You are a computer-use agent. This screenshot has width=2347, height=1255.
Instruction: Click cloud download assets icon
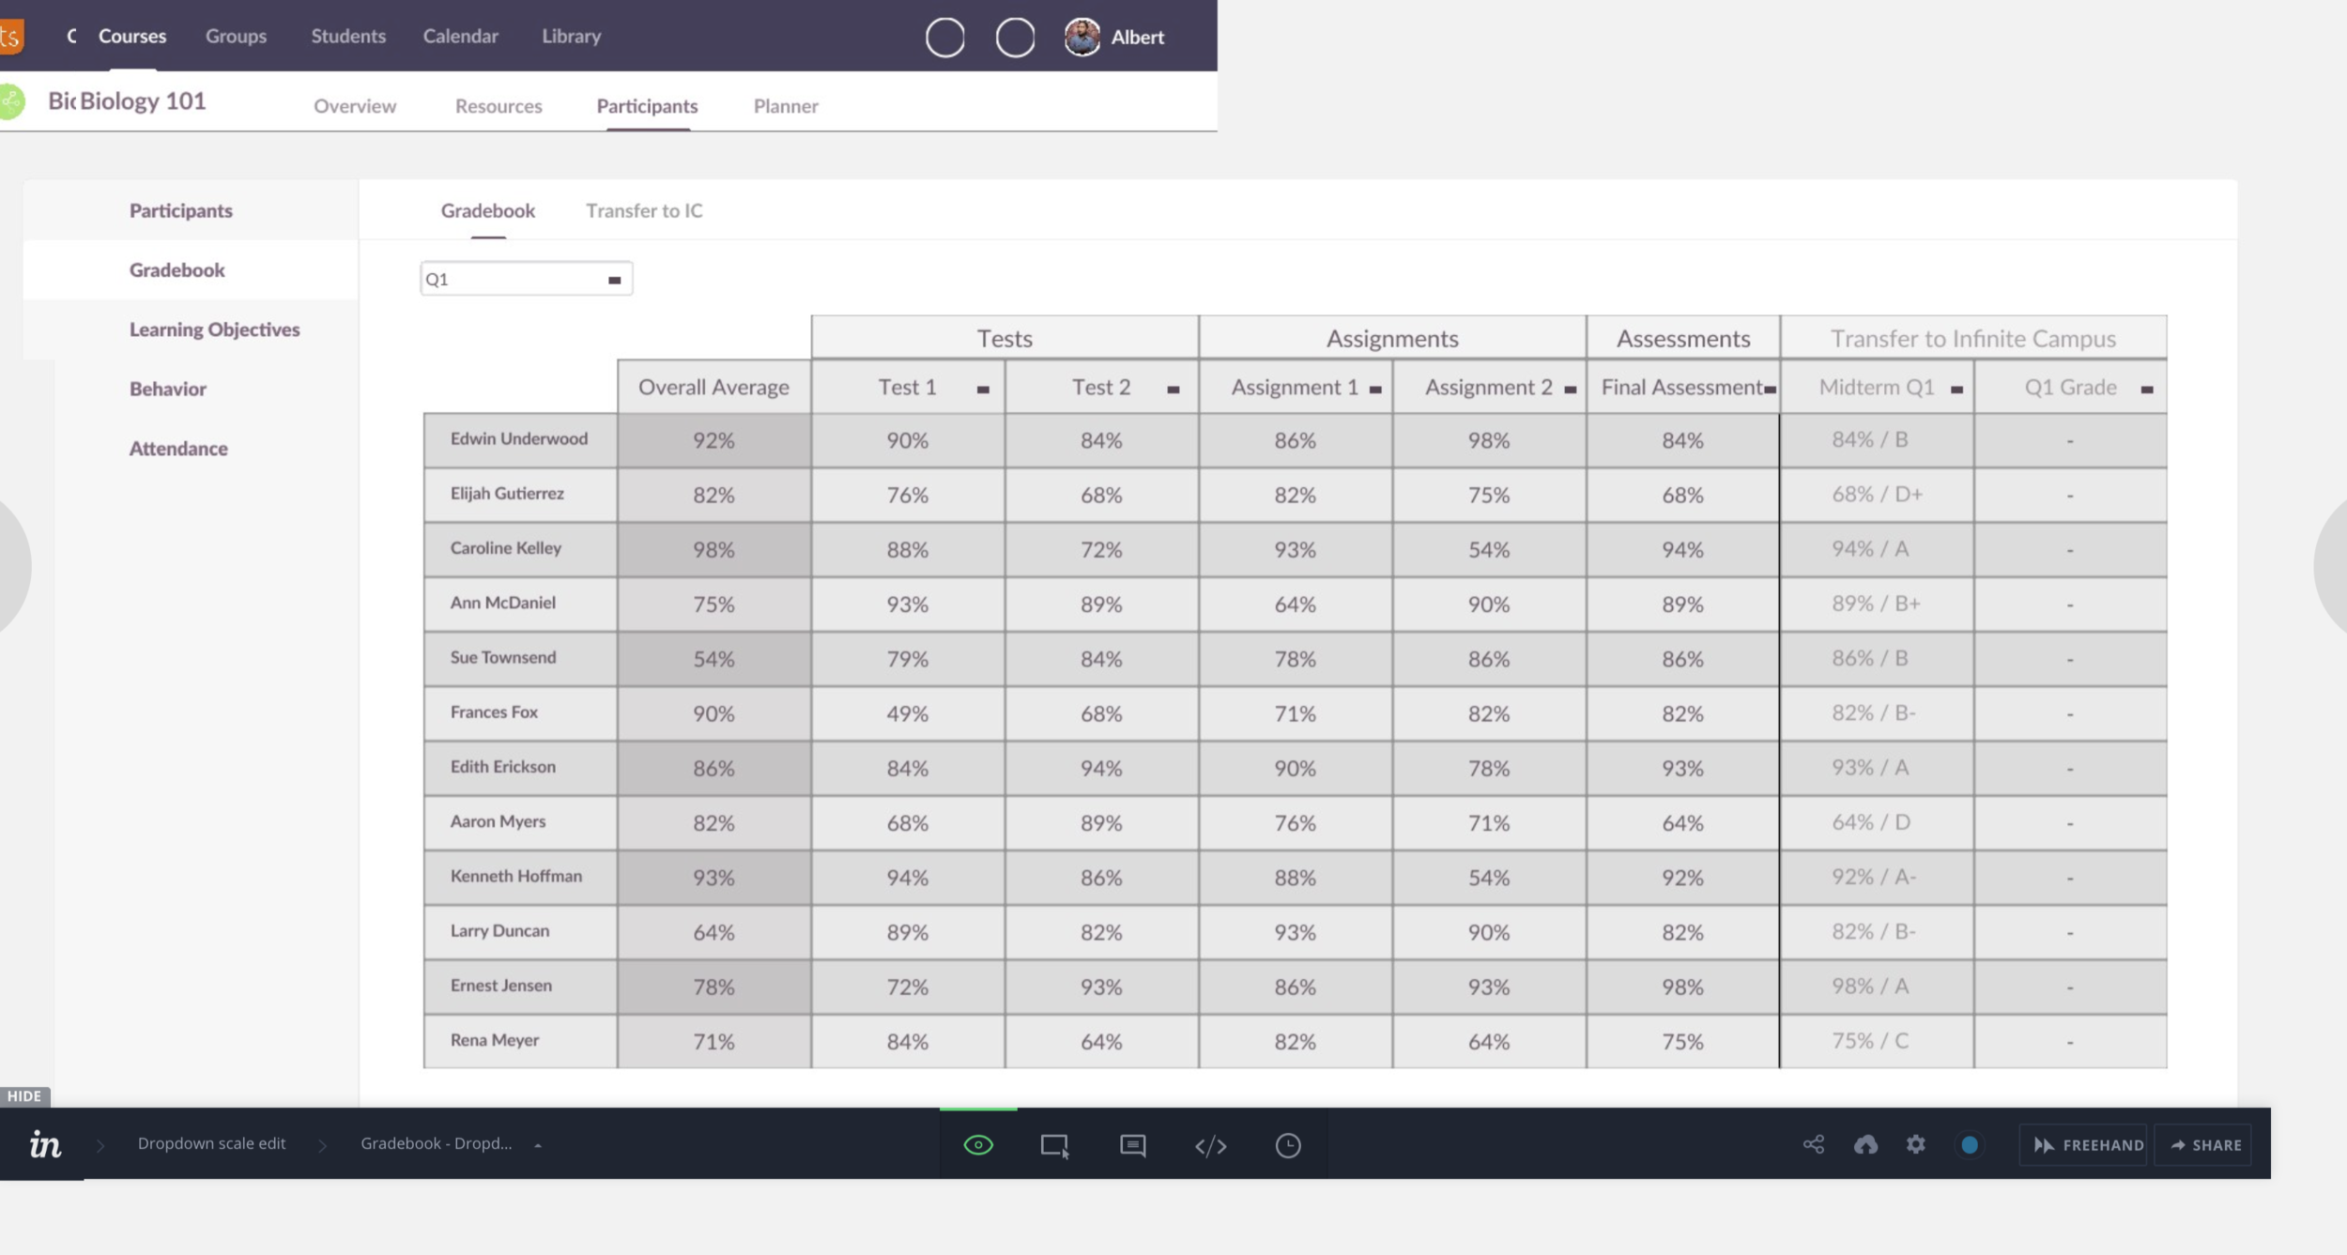[x=1865, y=1144]
